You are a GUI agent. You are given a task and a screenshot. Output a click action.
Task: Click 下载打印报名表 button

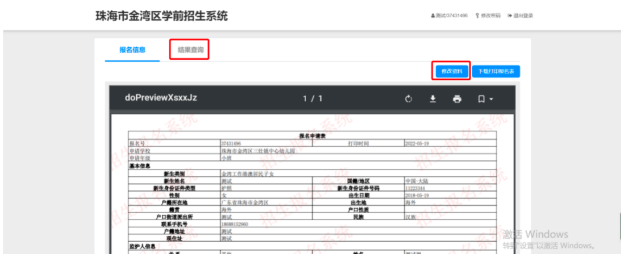[x=496, y=71]
